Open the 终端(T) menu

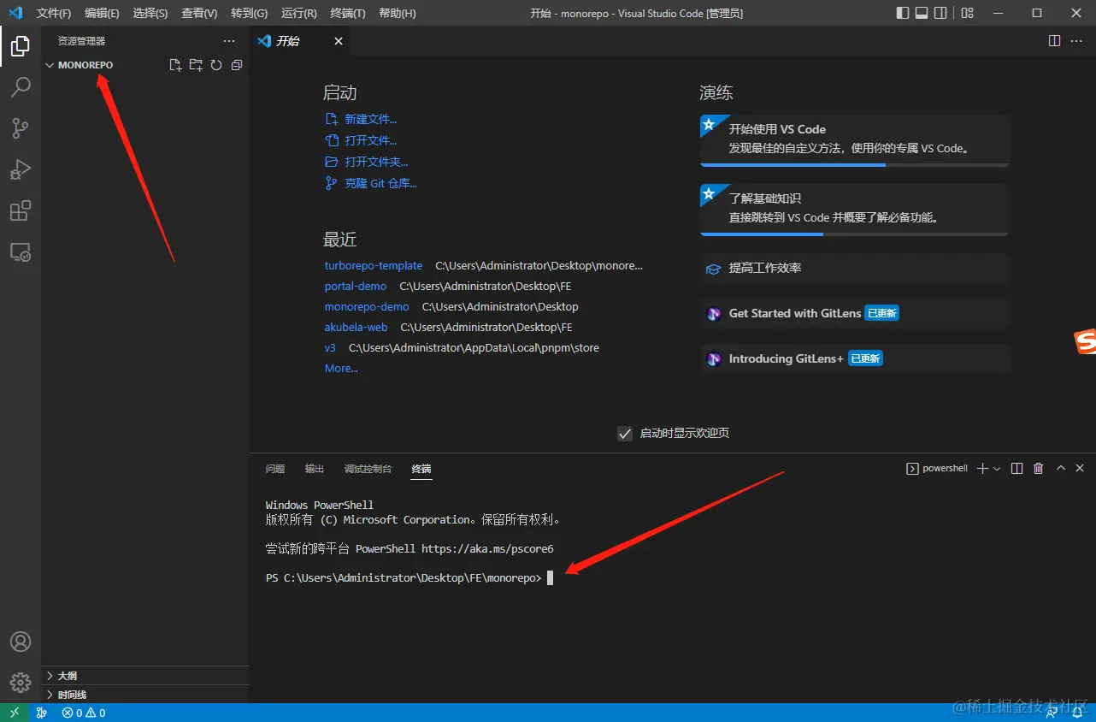(x=347, y=13)
